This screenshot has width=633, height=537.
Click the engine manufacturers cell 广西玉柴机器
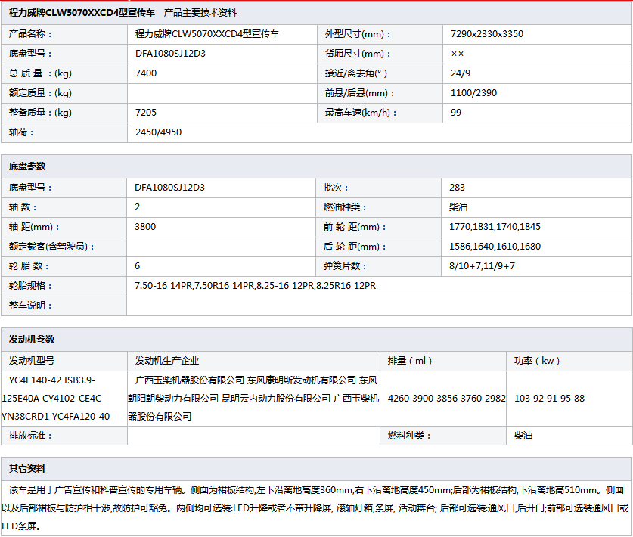[x=253, y=398]
